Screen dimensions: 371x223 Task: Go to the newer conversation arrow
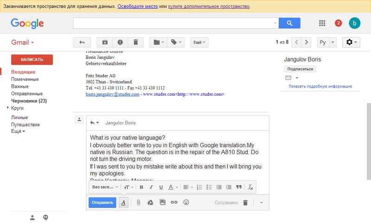[x=296, y=42]
